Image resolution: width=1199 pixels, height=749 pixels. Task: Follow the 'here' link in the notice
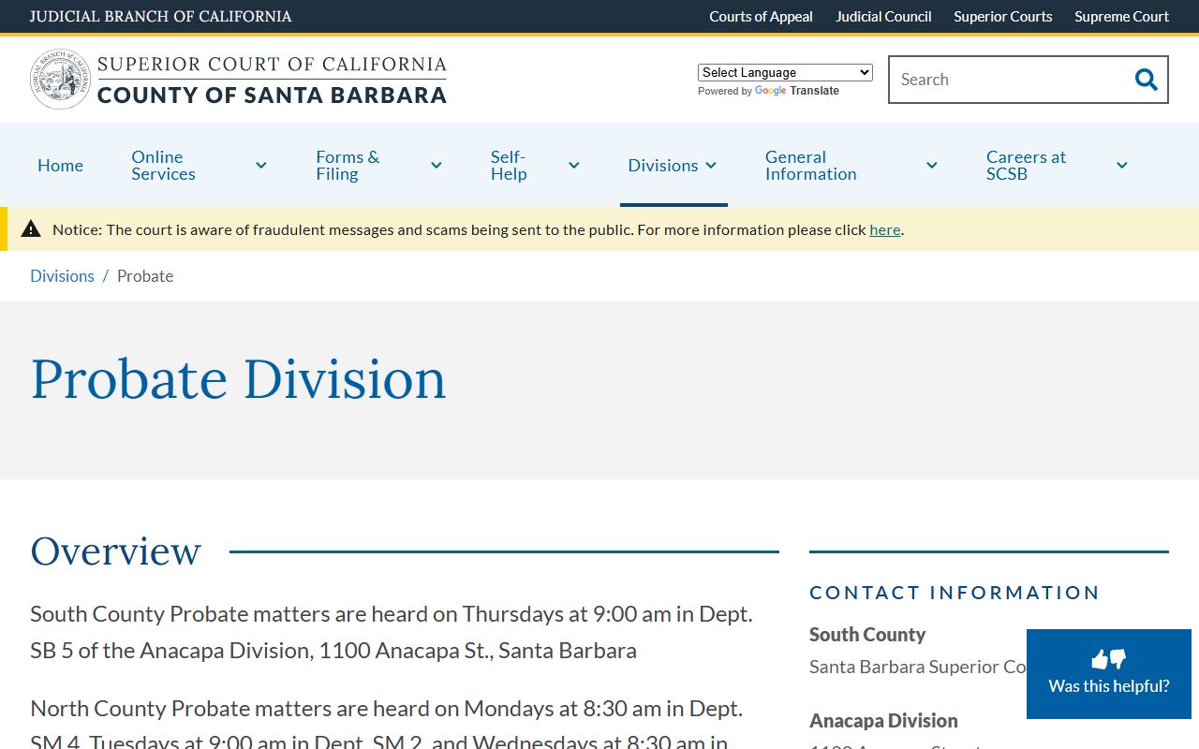pyautogui.click(x=884, y=229)
